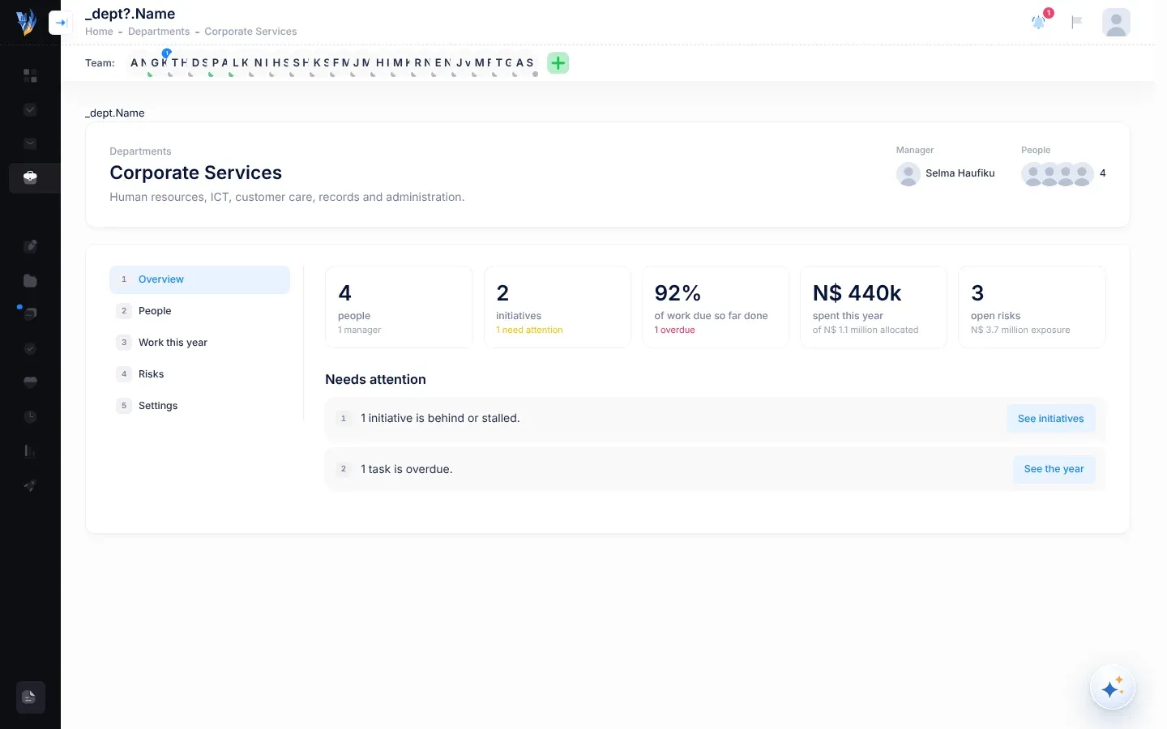Image resolution: width=1167 pixels, height=729 pixels.
Task: Click the Selma Haufiku manager avatar
Action: [x=908, y=173]
